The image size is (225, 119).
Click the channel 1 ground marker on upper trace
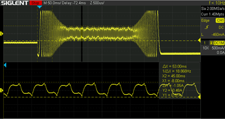(x=1, y=33)
